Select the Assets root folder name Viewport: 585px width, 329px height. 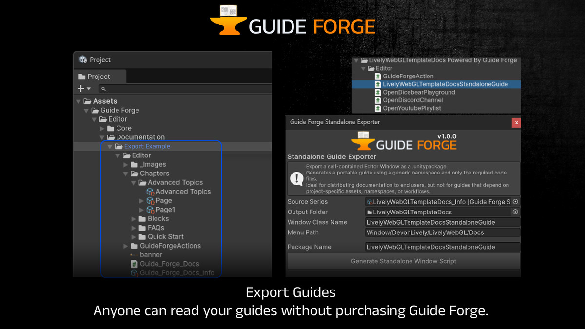click(x=105, y=101)
